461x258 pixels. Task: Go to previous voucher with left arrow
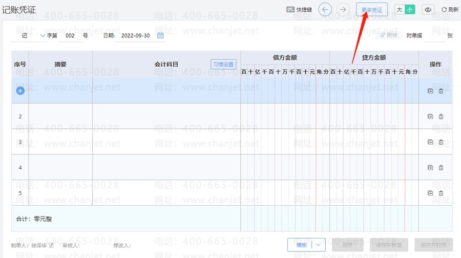(x=325, y=10)
